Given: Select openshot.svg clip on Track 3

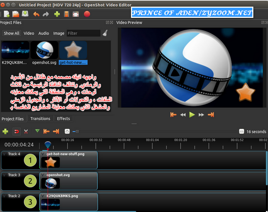Looking at the screenshot, I should (x=68, y=181).
